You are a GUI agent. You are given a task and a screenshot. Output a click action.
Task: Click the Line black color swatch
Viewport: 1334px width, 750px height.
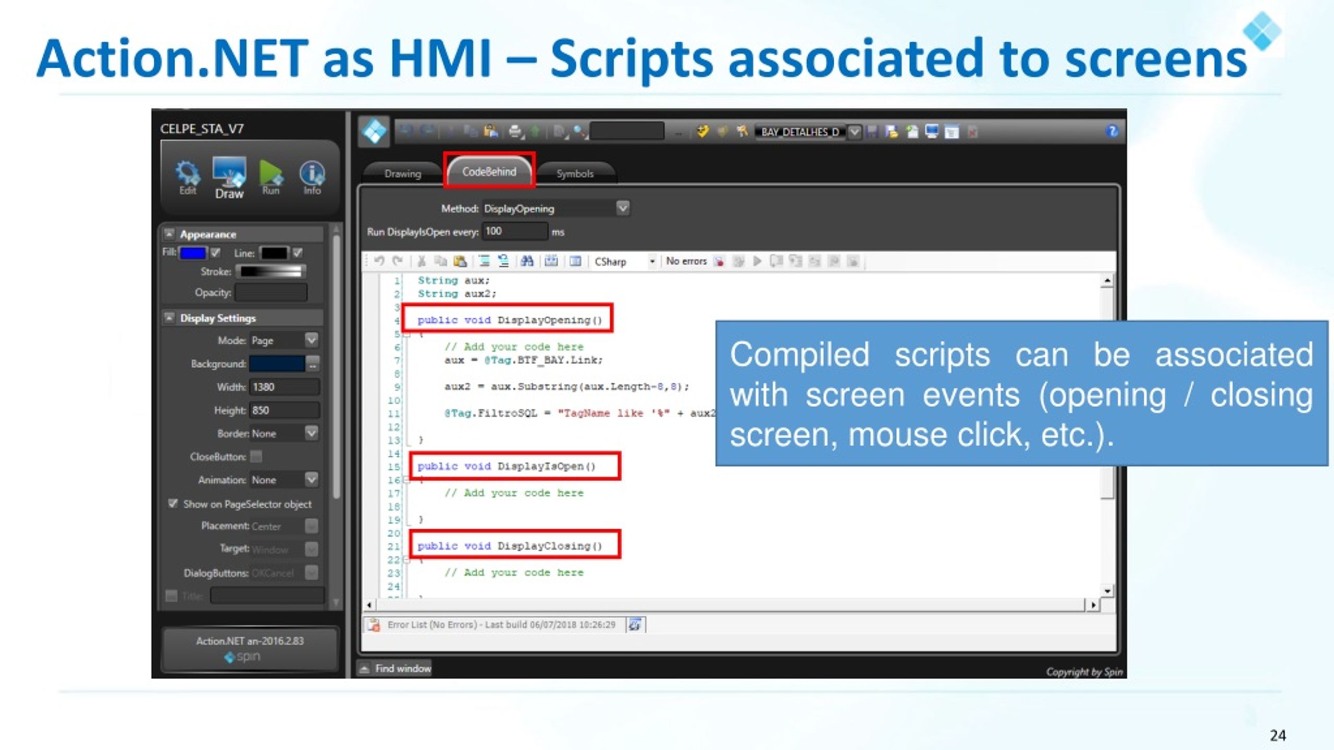[x=274, y=253]
